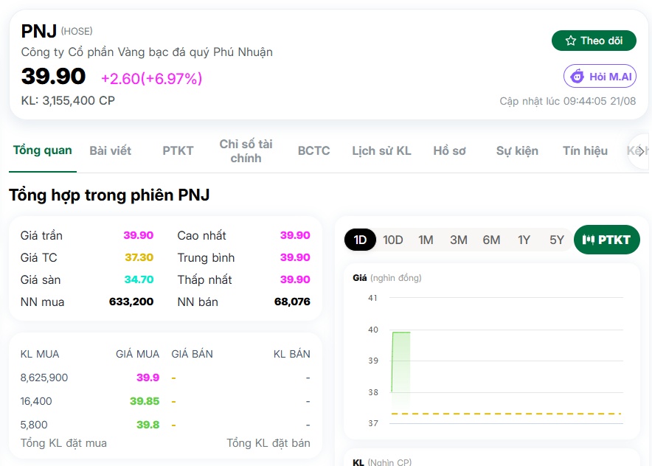Click the buy volume 8,625,900
Screen dimensions: 652x466
pos(44,378)
